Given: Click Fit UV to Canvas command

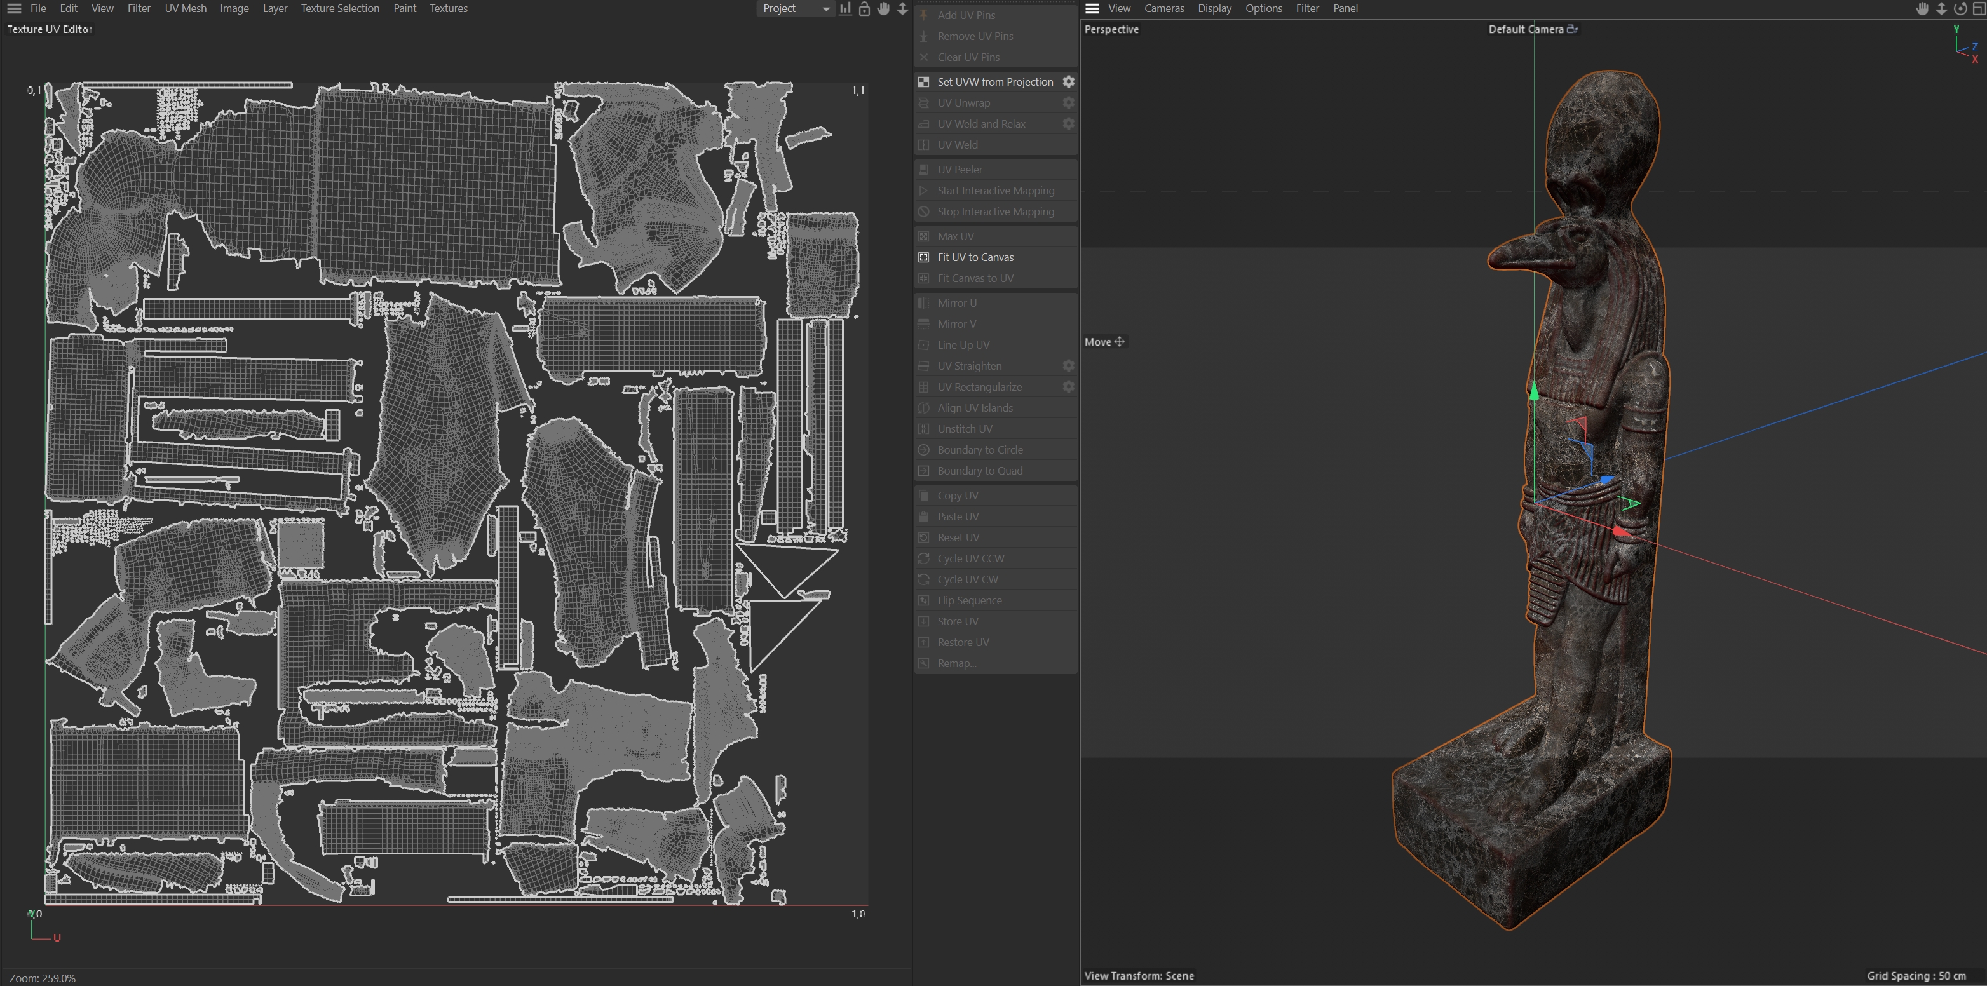Looking at the screenshot, I should click(975, 257).
